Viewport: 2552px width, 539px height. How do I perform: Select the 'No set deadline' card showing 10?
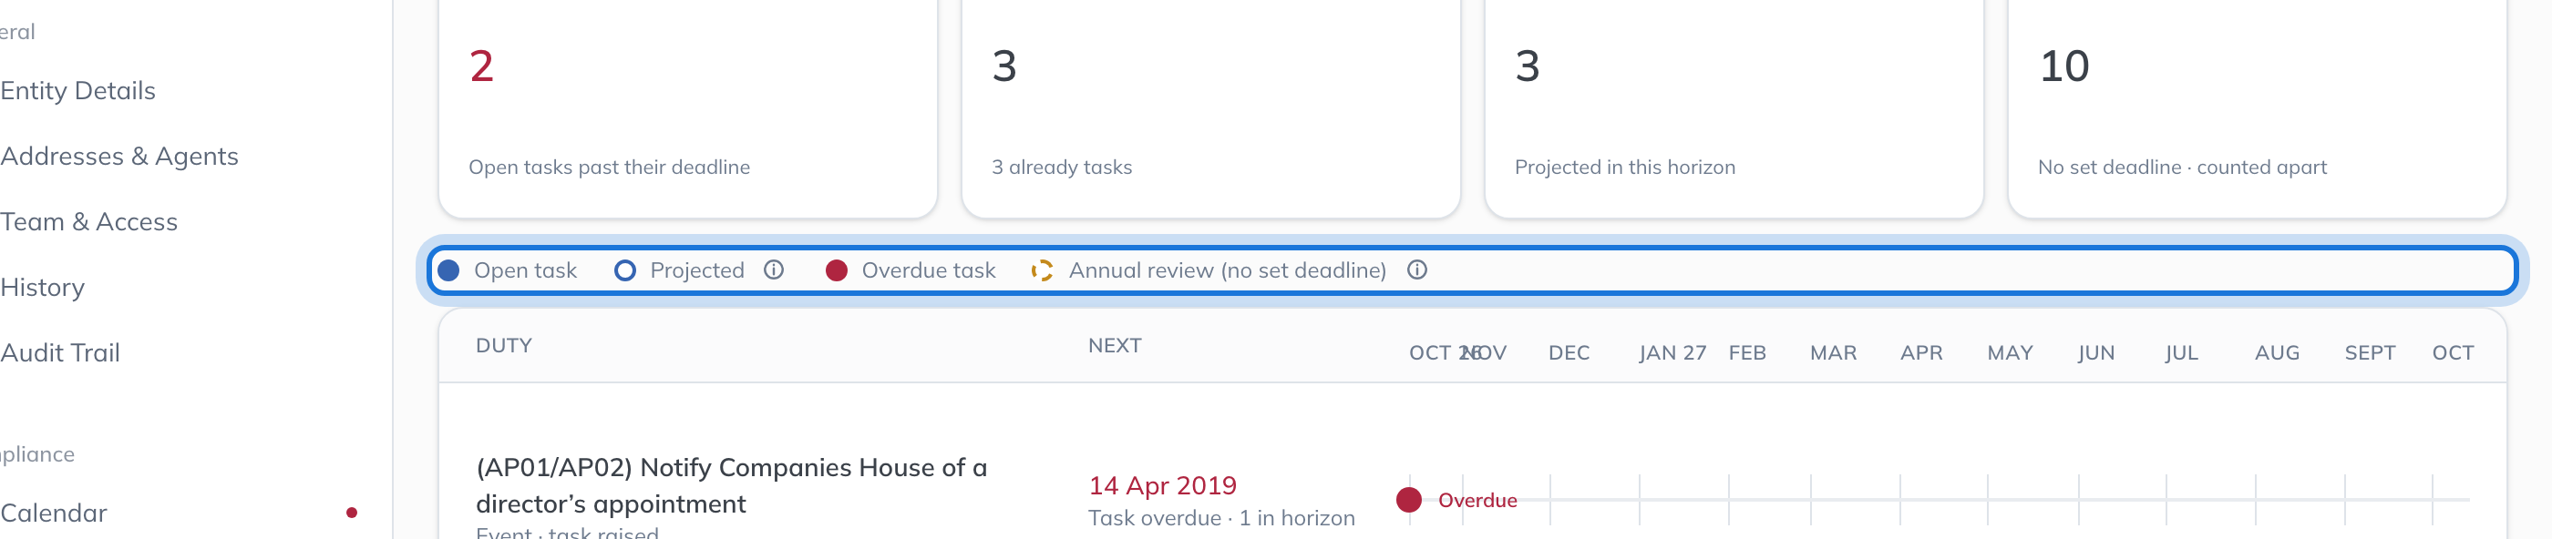click(x=2257, y=107)
